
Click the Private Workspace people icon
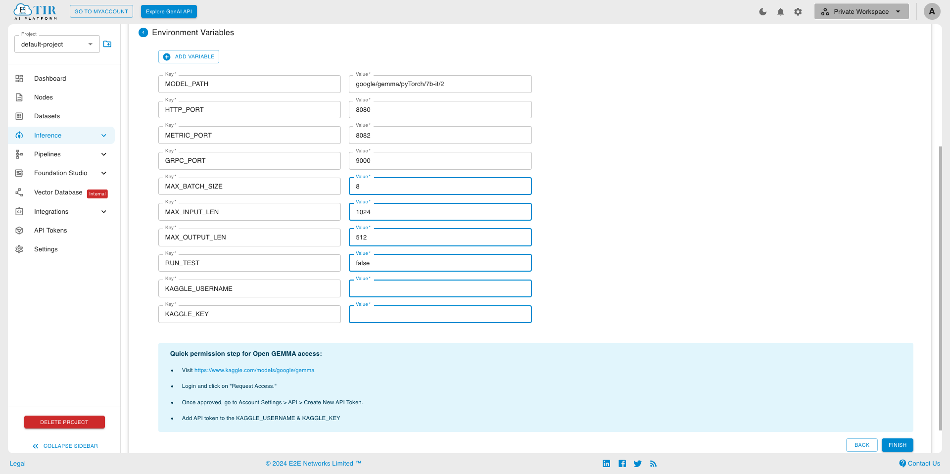(x=825, y=12)
